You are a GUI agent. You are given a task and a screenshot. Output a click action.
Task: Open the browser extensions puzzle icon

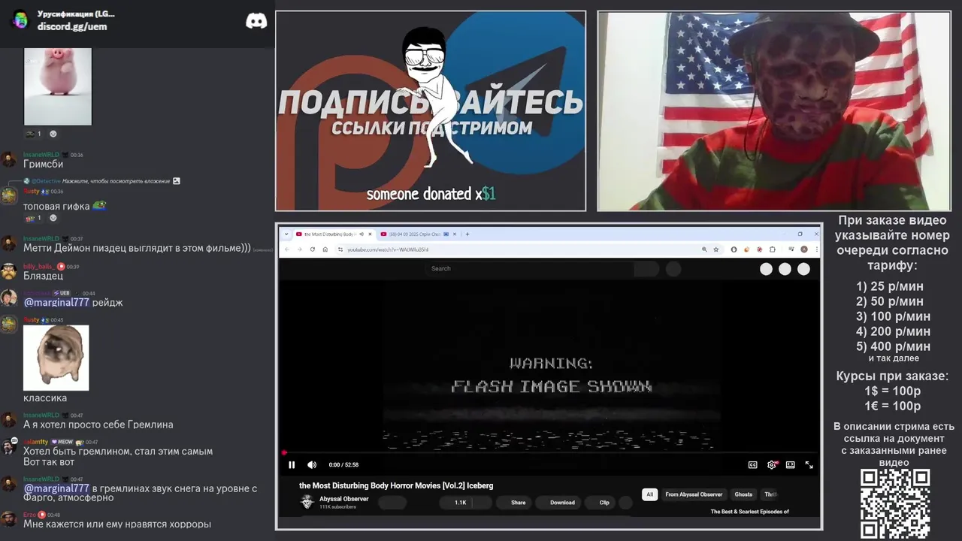[773, 249]
